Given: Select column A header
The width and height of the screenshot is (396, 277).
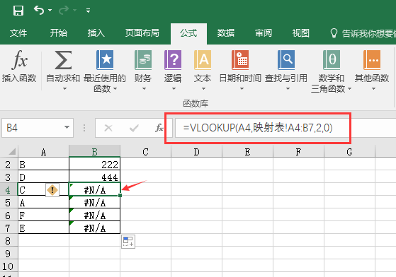Looking at the screenshot, I should coord(43,152).
